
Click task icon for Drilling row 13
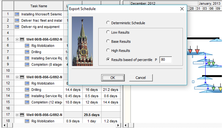27,90
